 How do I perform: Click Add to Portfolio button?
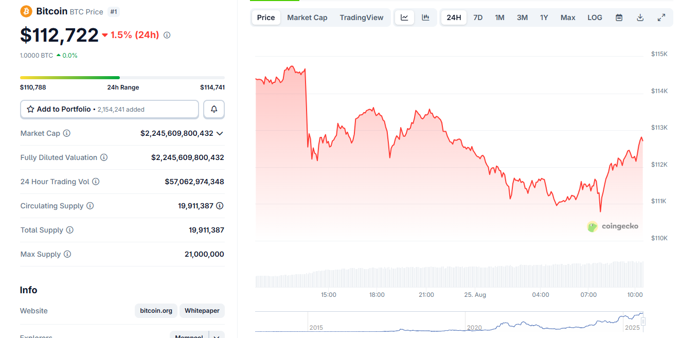tap(110, 109)
